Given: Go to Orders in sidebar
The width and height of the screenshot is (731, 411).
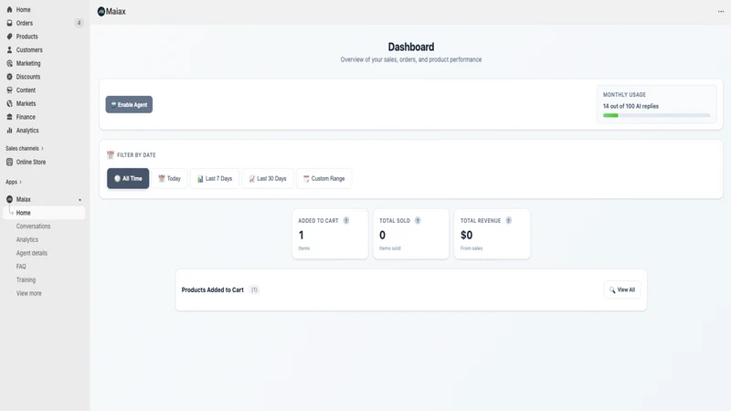Looking at the screenshot, I should click(x=25, y=23).
